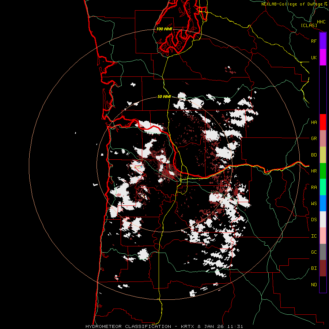Click the 100 NMI range ring label

pos(164,29)
